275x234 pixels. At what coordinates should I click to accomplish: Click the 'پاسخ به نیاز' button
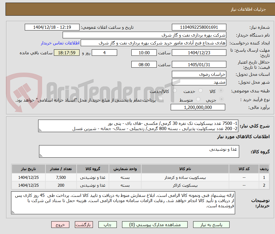tap(211, 225)
